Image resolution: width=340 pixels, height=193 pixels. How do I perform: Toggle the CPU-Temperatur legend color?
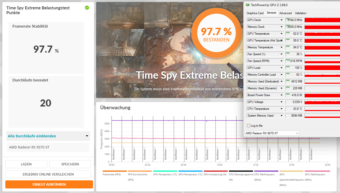click(x=165, y=171)
